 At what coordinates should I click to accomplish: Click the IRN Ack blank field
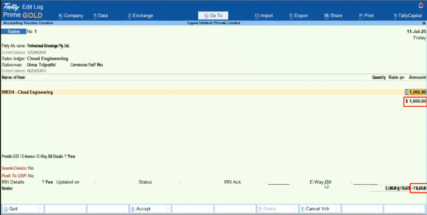[279, 182]
